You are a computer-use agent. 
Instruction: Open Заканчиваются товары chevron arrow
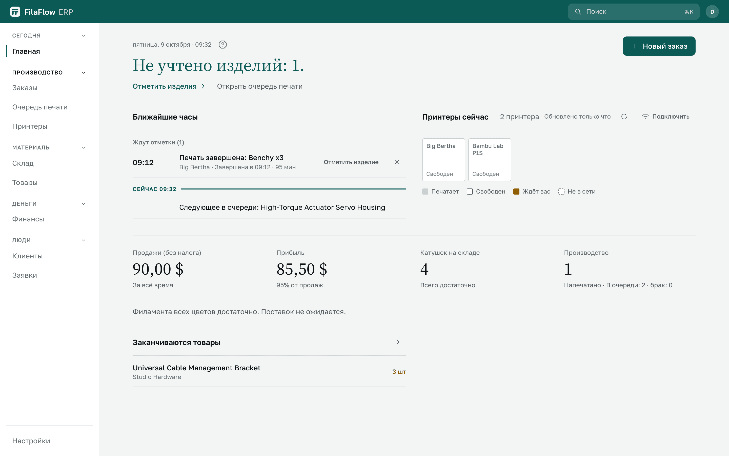(x=398, y=342)
